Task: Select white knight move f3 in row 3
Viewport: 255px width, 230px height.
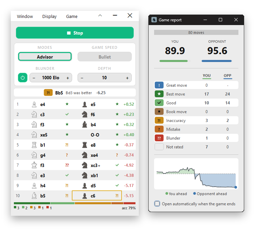Action: (x=42, y=125)
